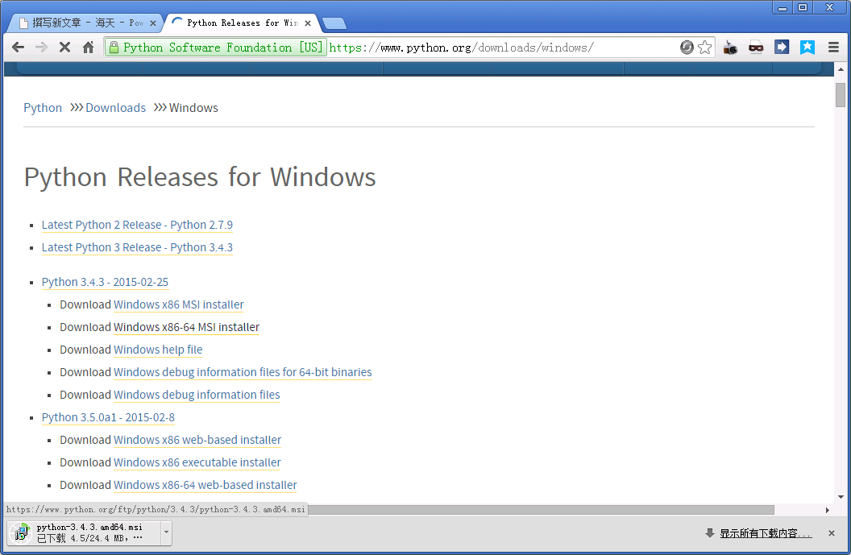The height and width of the screenshot is (555, 851).
Task: Click the vertical scrollbar down arrow
Action: pos(841,496)
